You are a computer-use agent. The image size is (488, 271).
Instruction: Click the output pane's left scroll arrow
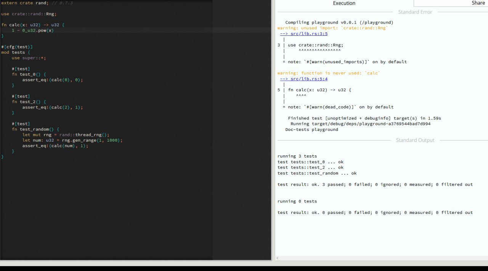pos(277,258)
